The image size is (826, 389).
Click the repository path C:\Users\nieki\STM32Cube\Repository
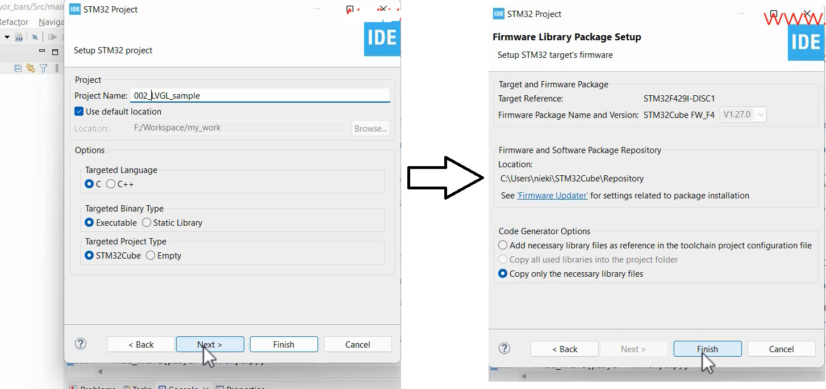572,179
